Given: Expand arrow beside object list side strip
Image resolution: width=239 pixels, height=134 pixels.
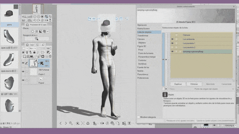Looking at the screenshot, I should [x=166, y=59].
